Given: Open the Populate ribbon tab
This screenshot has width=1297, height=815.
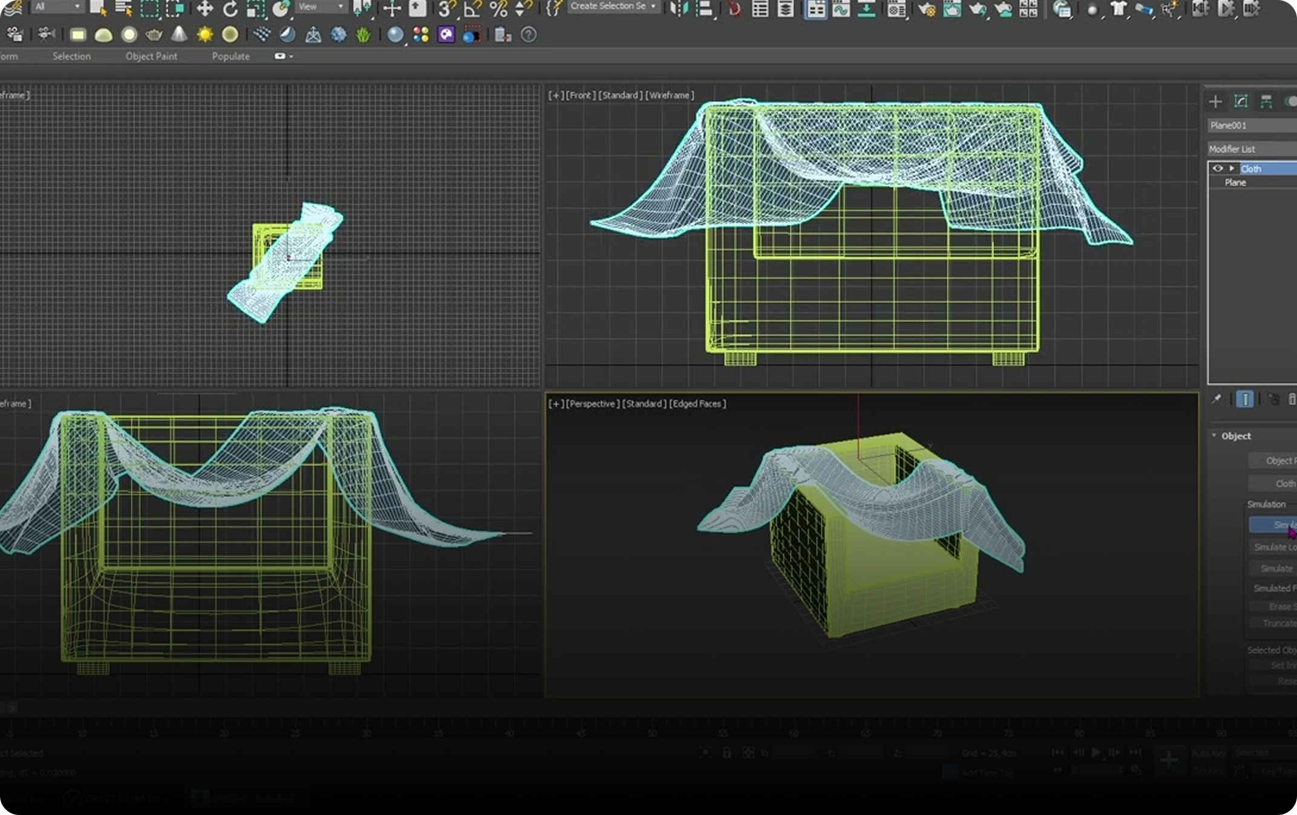Looking at the screenshot, I should [x=230, y=56].
